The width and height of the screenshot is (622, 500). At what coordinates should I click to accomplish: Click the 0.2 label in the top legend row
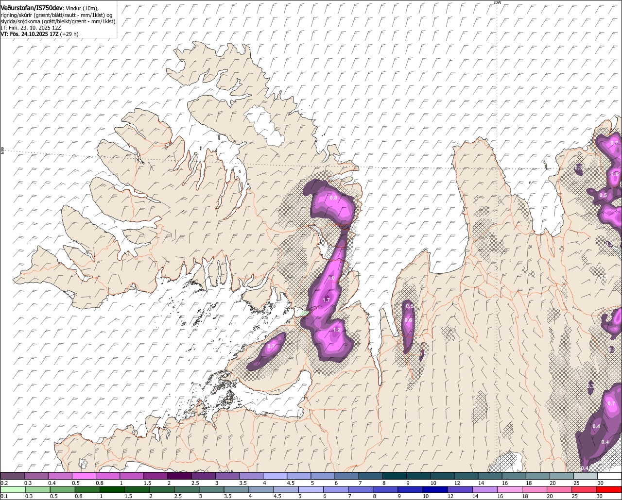click(x=4, y=483)
